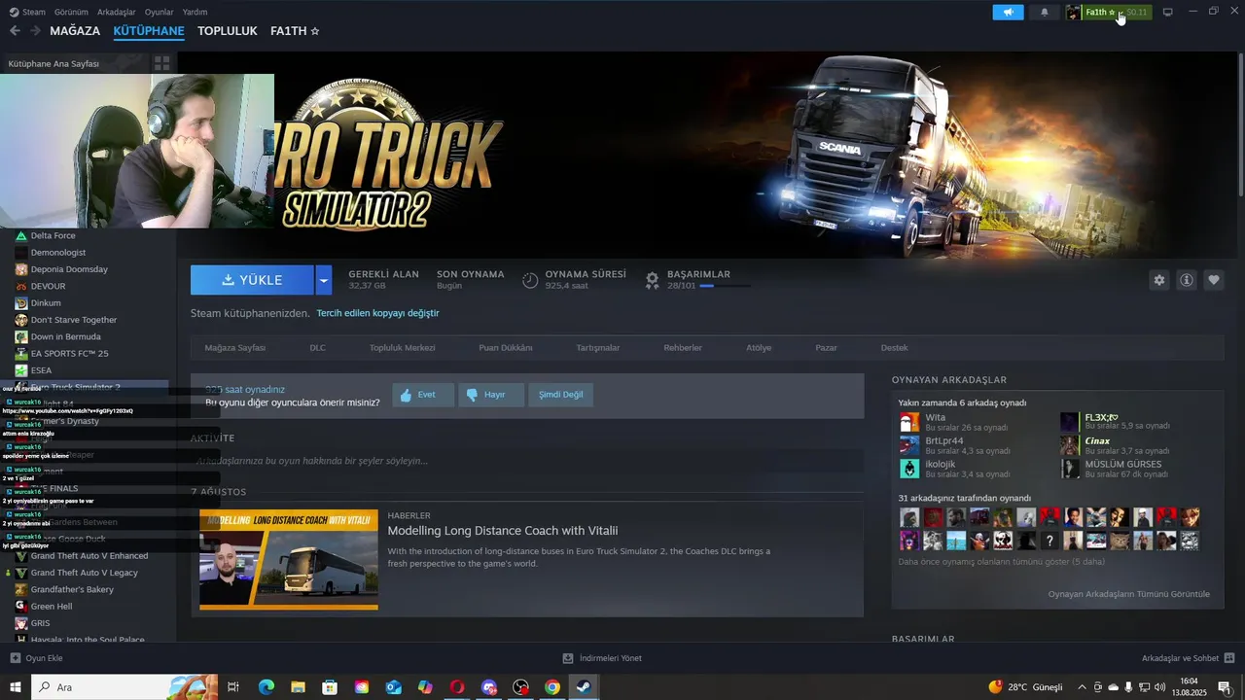Open install options dropdown arrow
Viewport: 1245px width, 700px height.
[x=324, y=280]
